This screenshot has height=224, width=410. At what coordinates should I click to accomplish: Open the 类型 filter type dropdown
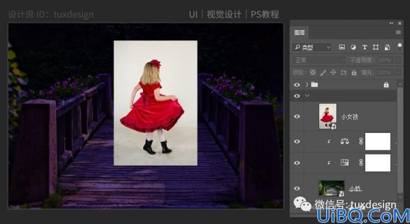tap(312, 47)
